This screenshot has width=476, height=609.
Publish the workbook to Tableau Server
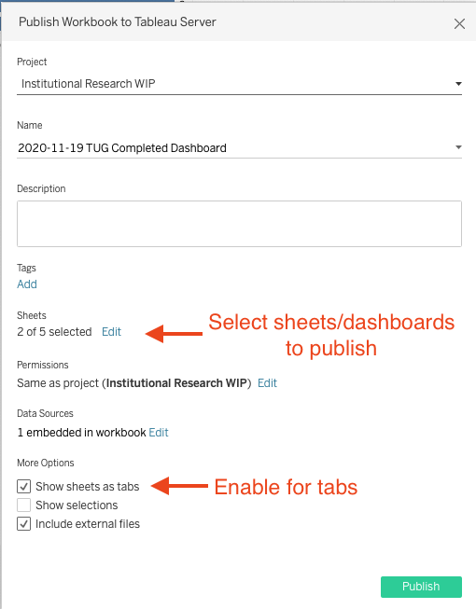click(x=421, y=587)
